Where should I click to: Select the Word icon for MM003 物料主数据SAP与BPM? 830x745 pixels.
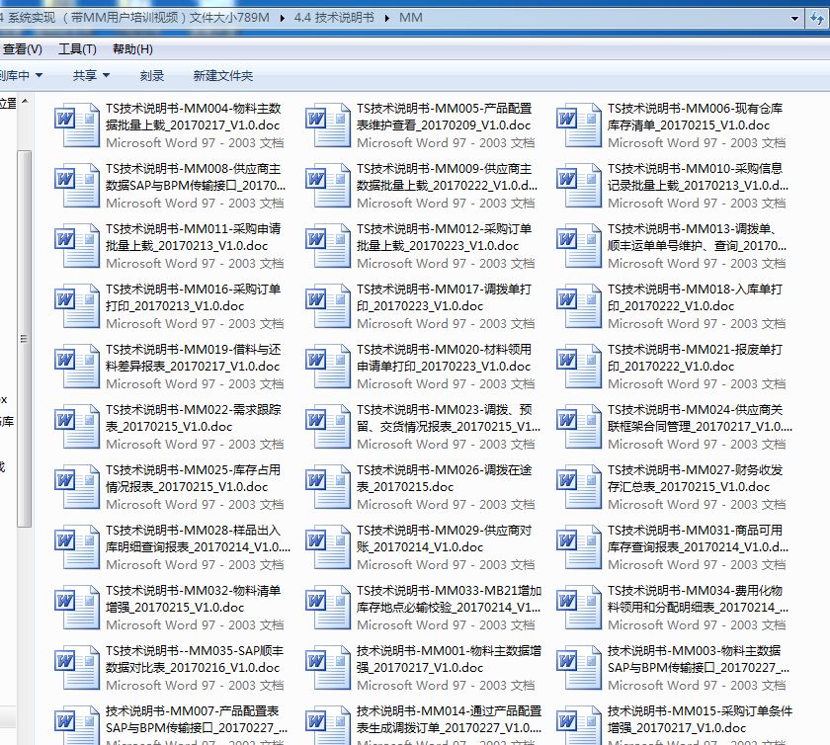(x=579, y=668)
